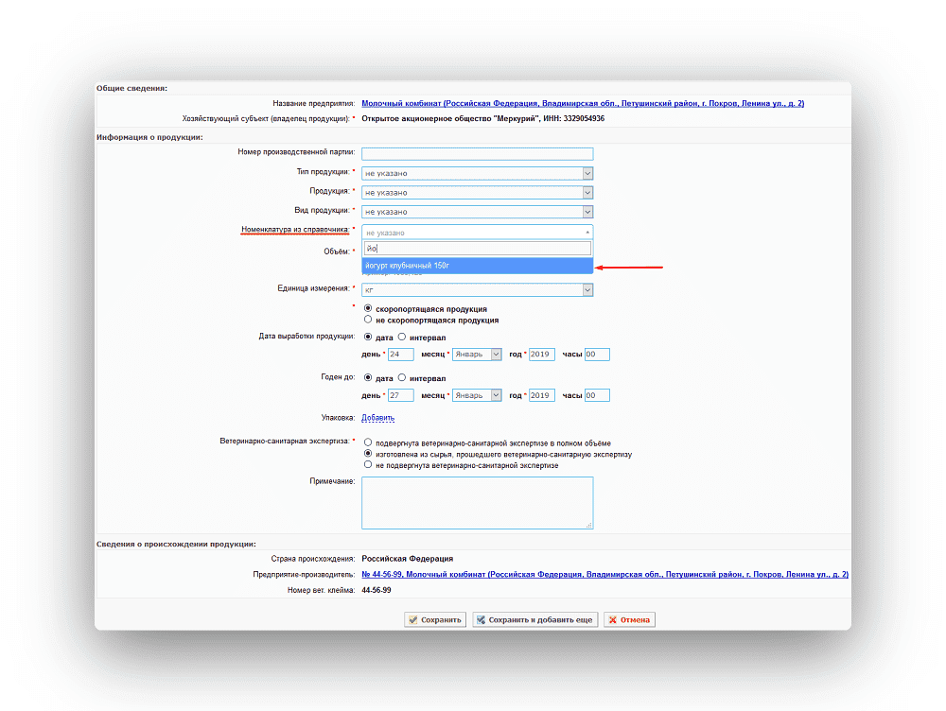Open the Молочный комбинат enterprise name link
Viewport: 946px width, 711px height.
583,104
